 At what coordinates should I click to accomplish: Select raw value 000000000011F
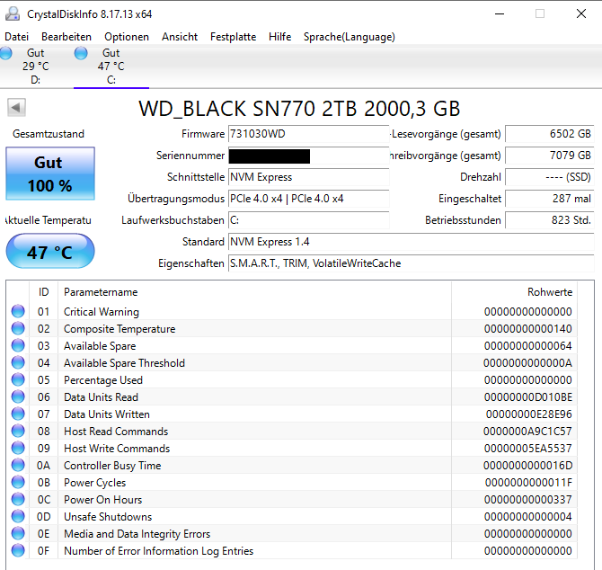tap(528, 483)
